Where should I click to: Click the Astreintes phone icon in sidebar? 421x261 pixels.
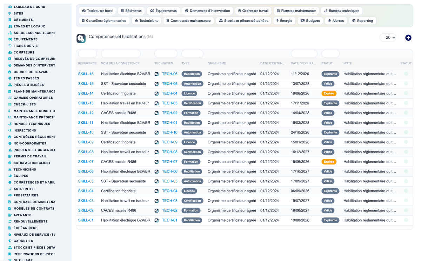click(x=10, y=189)
